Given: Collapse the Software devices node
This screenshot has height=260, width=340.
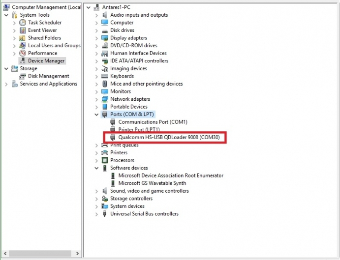Looking at the screenshot, I should (x=96, y=168).
